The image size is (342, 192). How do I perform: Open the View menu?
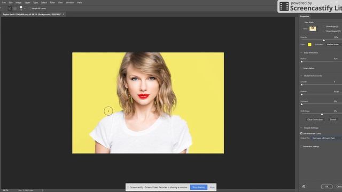point(60,3)
